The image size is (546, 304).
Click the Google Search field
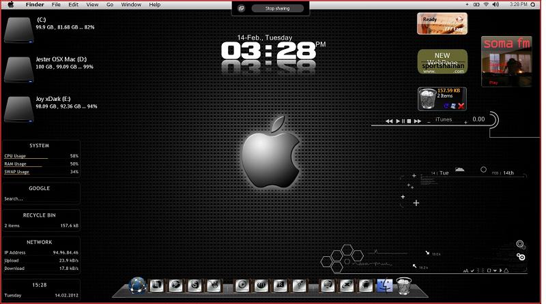tap(41, 198)
